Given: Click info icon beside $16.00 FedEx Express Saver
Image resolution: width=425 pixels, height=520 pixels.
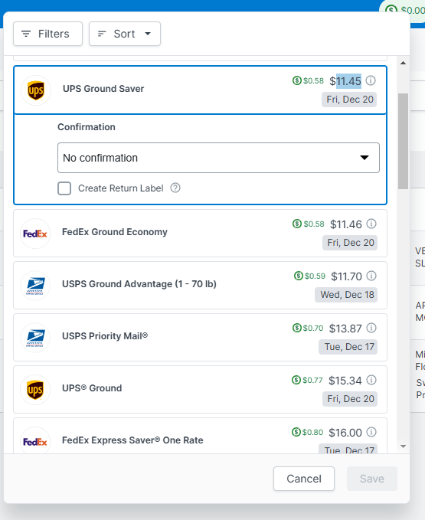Looking at the screenshot, I should 371,432.
